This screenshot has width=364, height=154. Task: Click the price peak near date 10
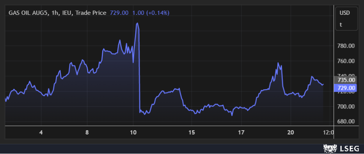click(x=137, y=23)
